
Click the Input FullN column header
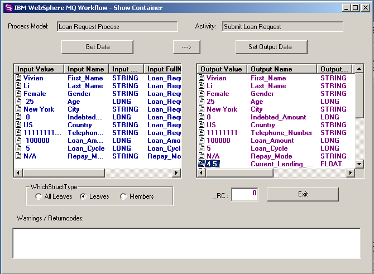(x=162, y=69)
